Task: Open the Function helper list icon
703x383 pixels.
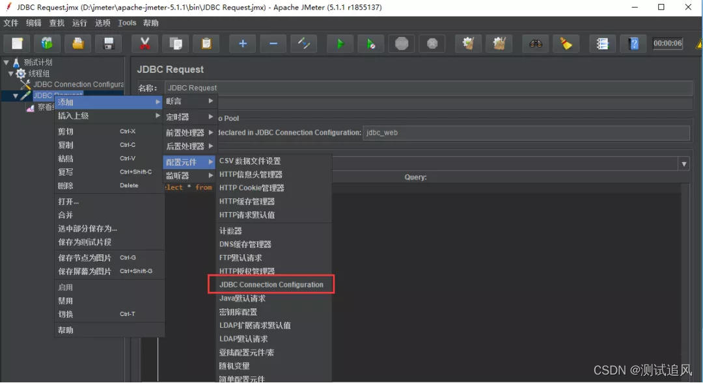Action: [x=602, y=44]
